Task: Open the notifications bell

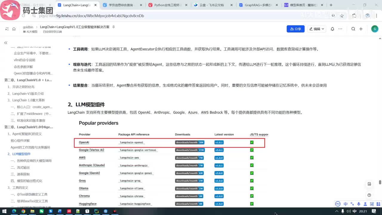Action: pyautogui.click(x=332, y=29)
